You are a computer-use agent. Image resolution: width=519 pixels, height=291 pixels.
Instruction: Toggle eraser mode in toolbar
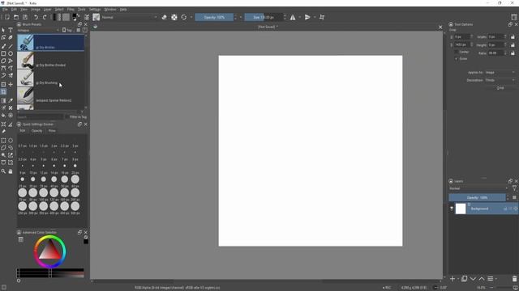(x=164, y=17)
